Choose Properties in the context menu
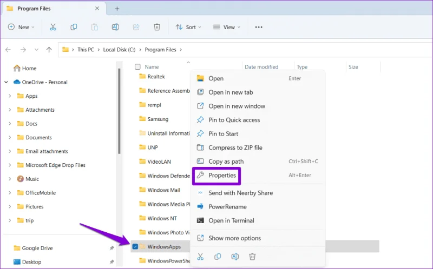Image resolution: width=433 pixels, height=269 pixels. click(258, 176)
